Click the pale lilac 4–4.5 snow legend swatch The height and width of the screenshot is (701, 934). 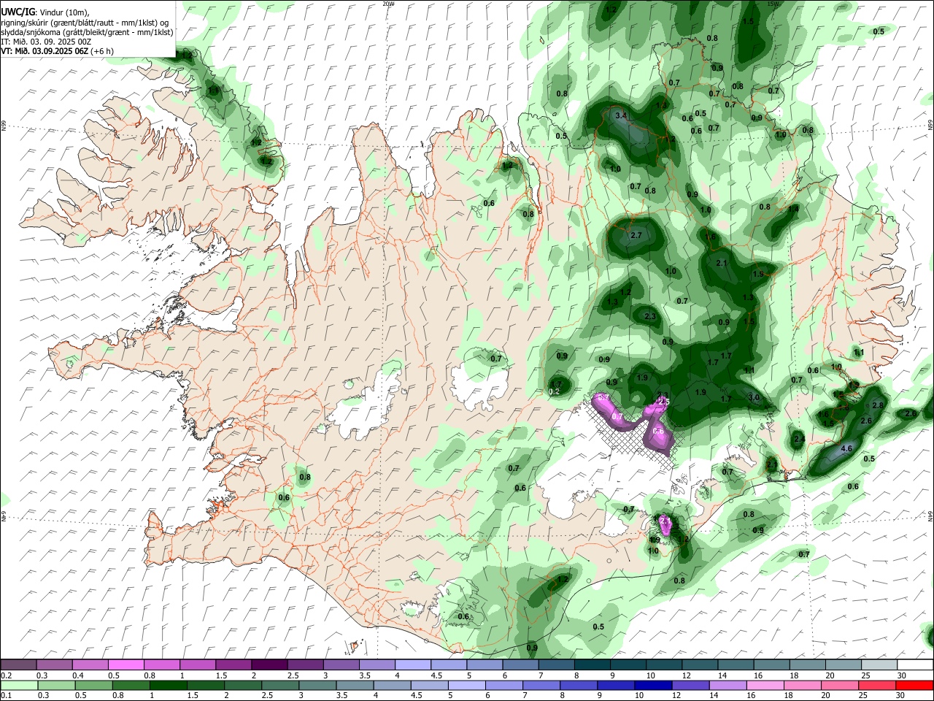point(412,664)
